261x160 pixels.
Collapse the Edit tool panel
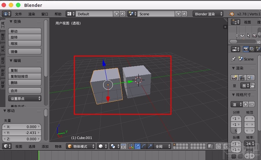click(x=11, y=61)
